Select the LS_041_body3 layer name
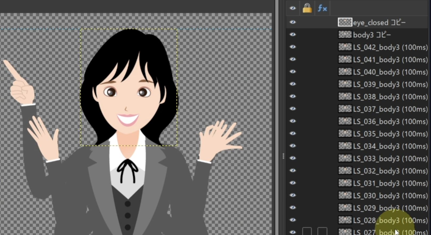 pyautogui.click(x=390, y=60)
